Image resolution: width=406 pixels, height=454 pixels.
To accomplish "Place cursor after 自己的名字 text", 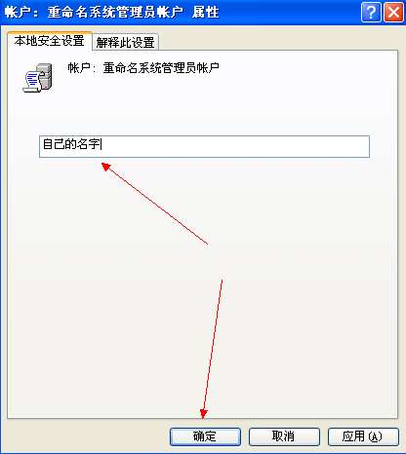I will (x=102, y=144).
